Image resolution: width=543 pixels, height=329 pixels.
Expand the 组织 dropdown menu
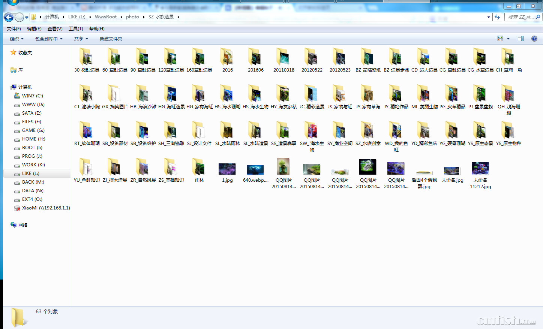(x=16, y=39)
